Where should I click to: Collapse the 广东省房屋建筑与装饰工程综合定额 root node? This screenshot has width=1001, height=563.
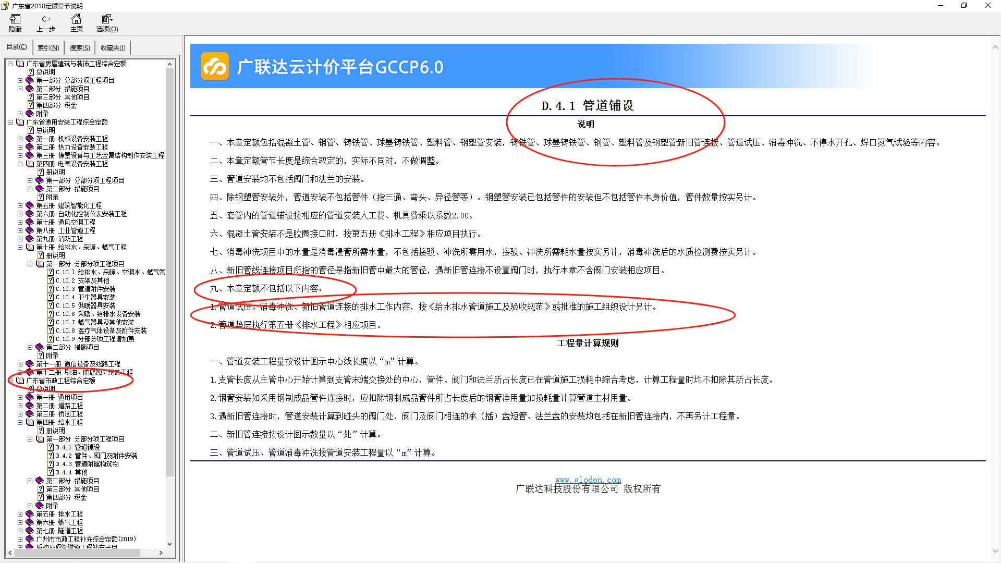click(10, 64)
